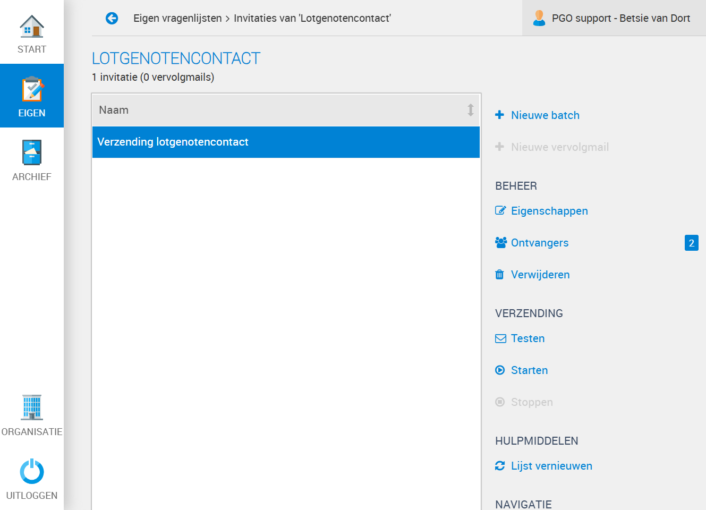Open Eigen vragenlijsten breadcrumb
The height and width of the screenshot is (510, 706).
(x=177, y=18)
